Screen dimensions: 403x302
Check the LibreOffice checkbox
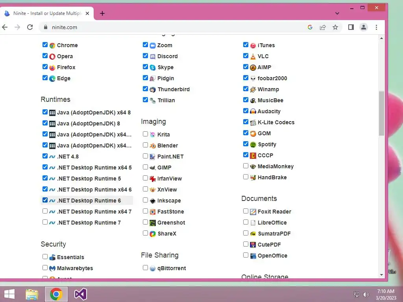tap(246, 222)
